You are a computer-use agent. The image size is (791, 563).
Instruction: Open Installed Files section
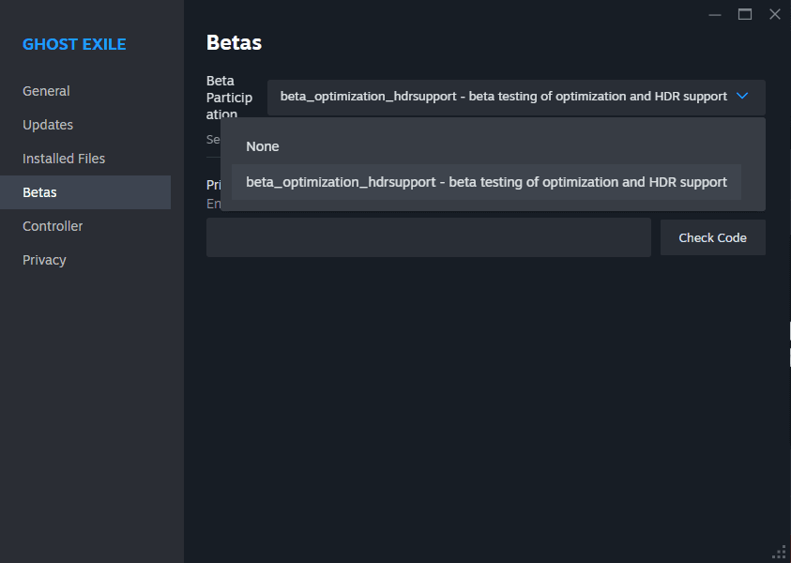point(64,159)
